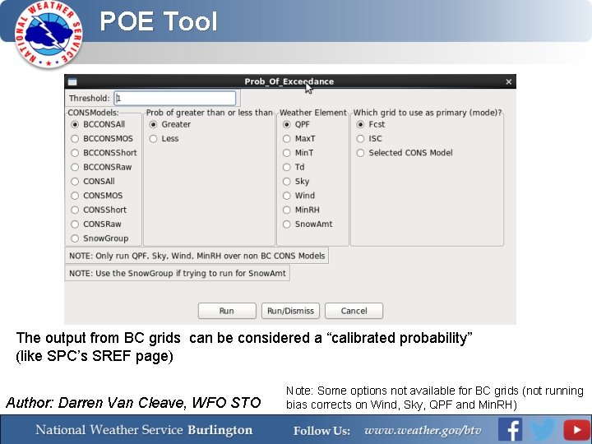Click "Author: Darren Van Cleave, WFO STO" text

point(133,402)
